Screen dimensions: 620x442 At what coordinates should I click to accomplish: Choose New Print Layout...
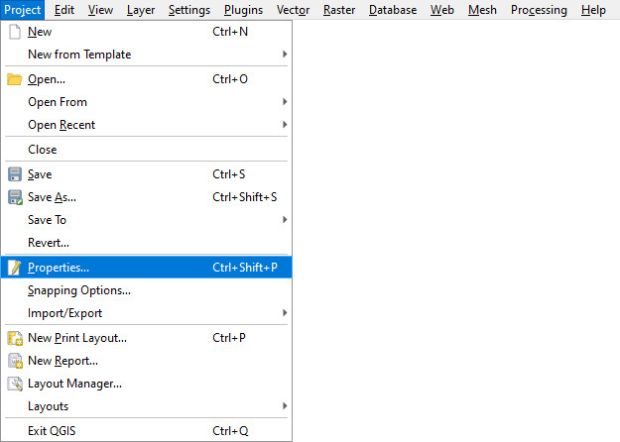[146, 338]
